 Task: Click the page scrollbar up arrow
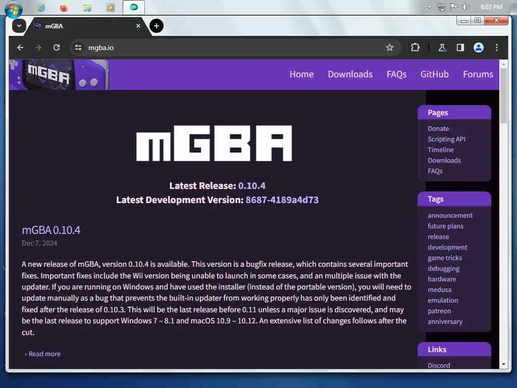tap(503, 64)
